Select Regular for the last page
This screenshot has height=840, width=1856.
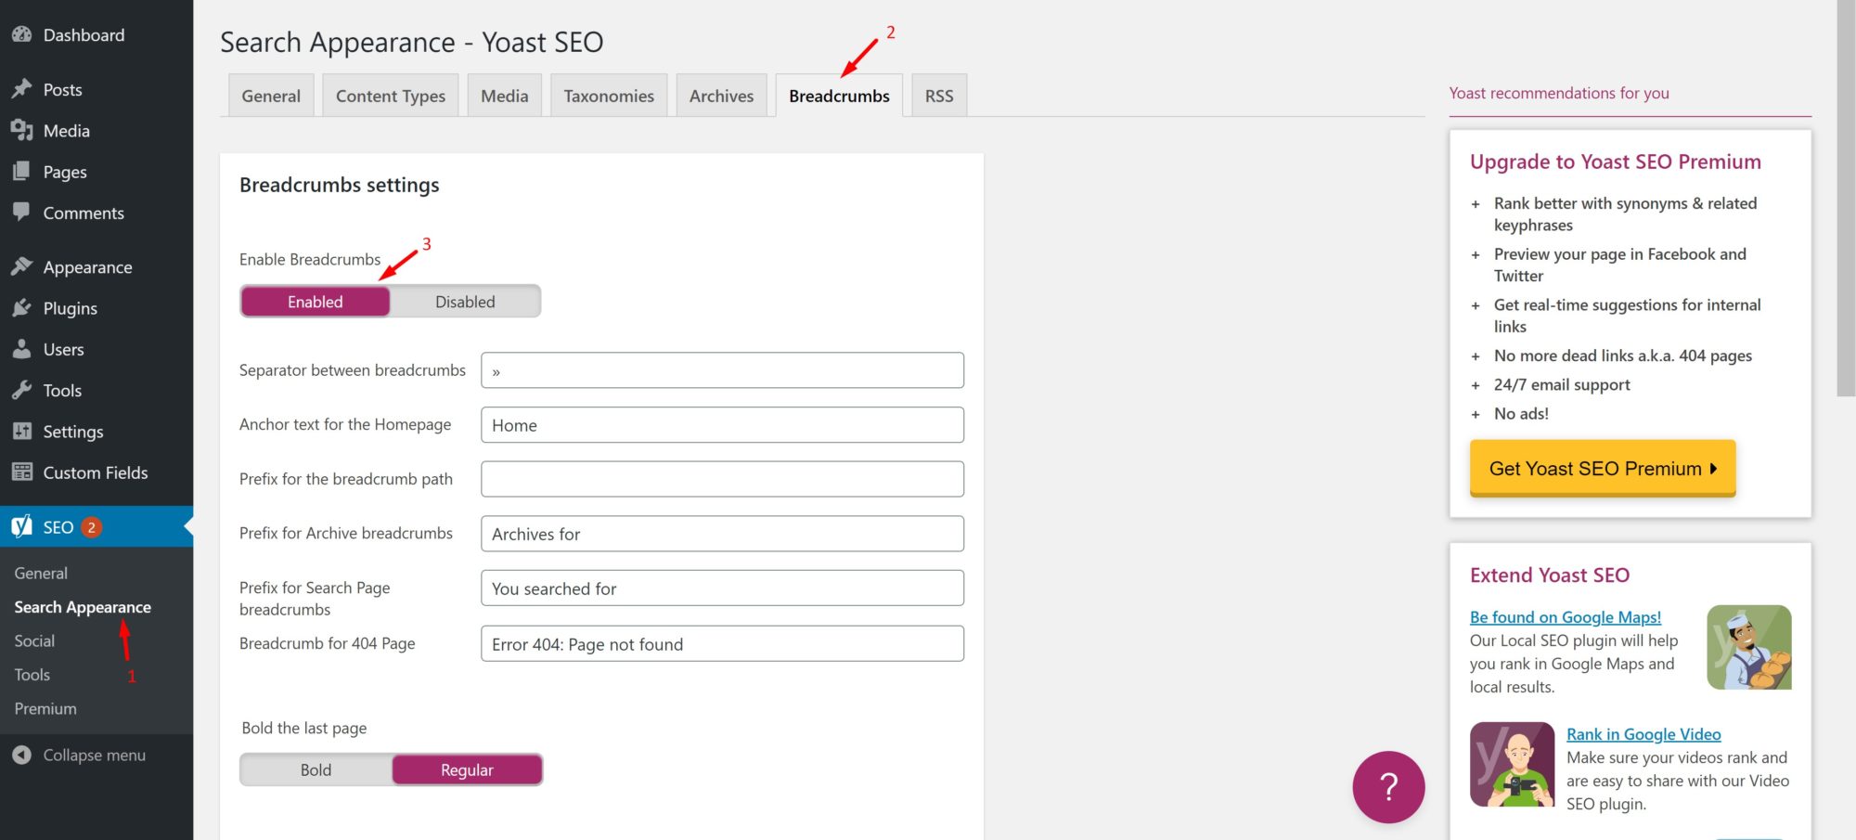point(467,769)
